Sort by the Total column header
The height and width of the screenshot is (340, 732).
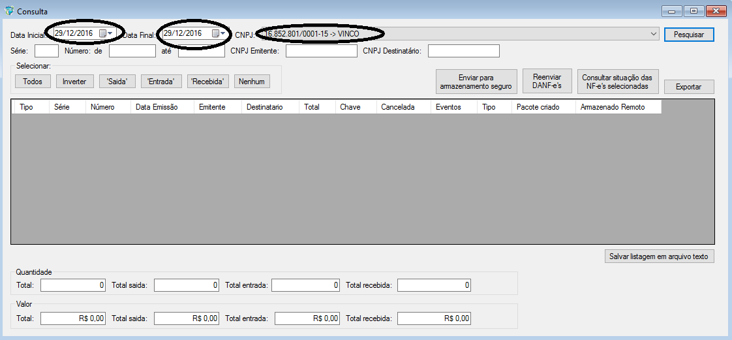click(318, 107)
